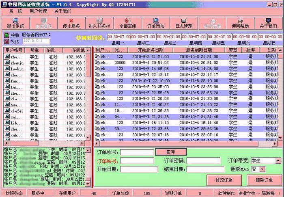Open 日志管理 from the toolbar
This screenshot has width=284, height=197.
click(x=183, y=23)
